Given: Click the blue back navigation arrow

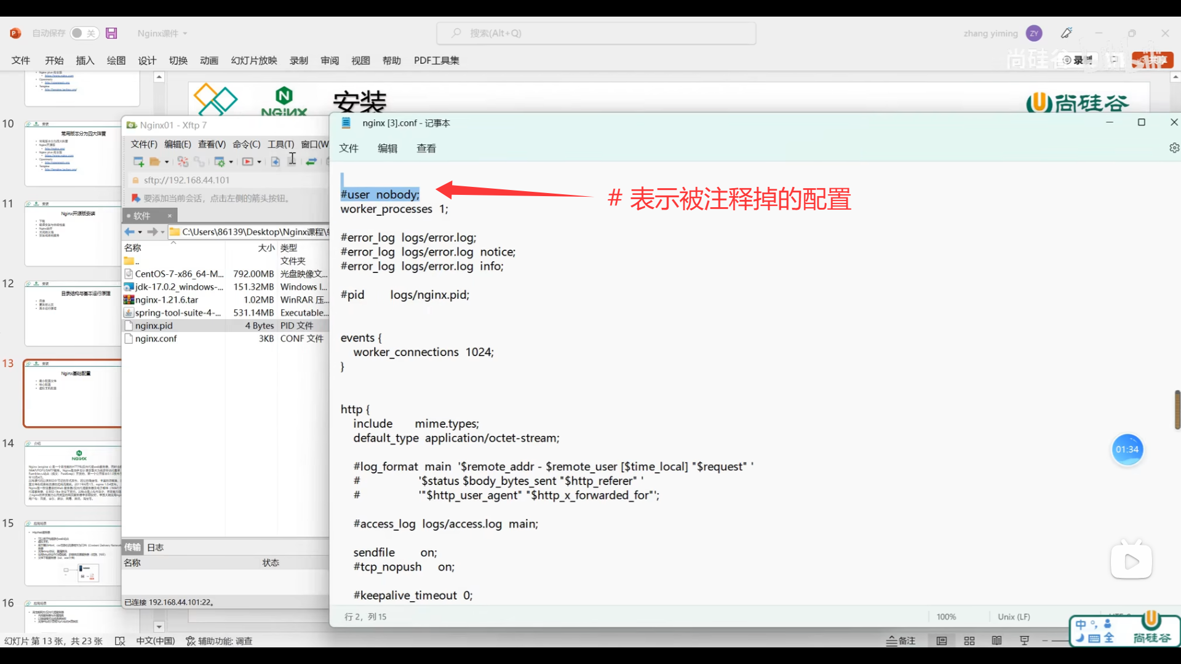Looking at the screenshot, I should (x=129, y=232).
